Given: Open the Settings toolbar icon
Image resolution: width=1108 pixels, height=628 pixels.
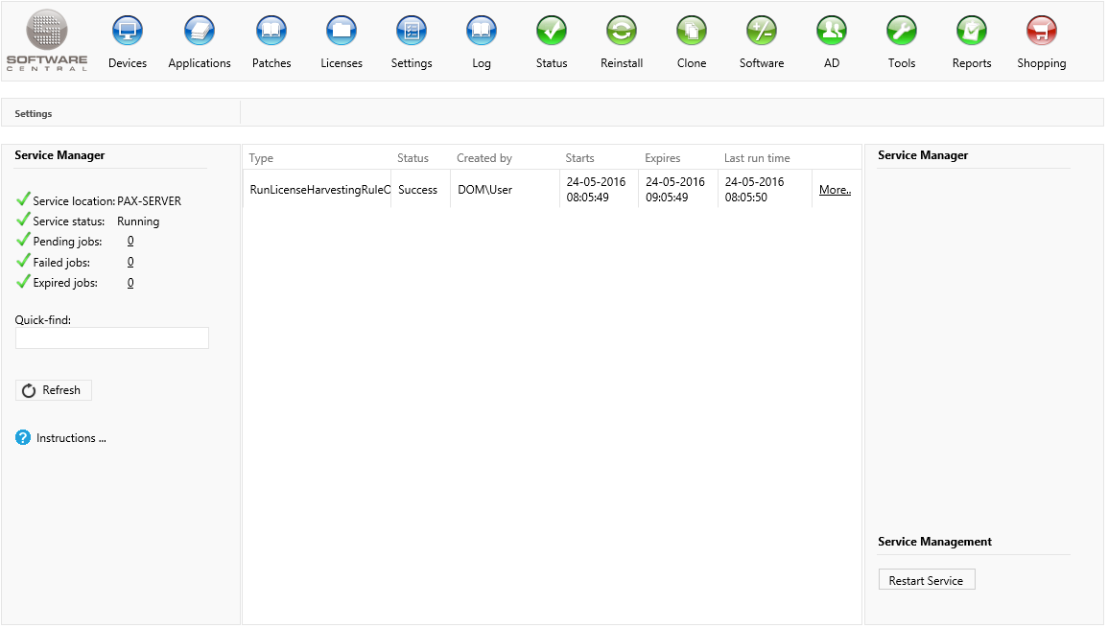Looking at the screenshot, I should [x=412, y=32].
